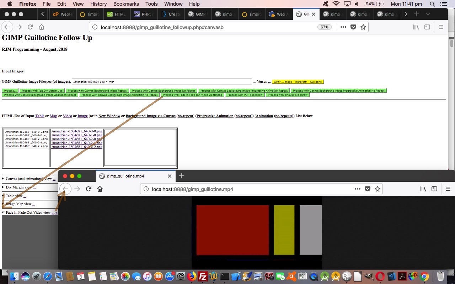Bookmark gimp_guillotine.mp4 with the star icon
Screen dimensions: 455x284
[378, 189]
